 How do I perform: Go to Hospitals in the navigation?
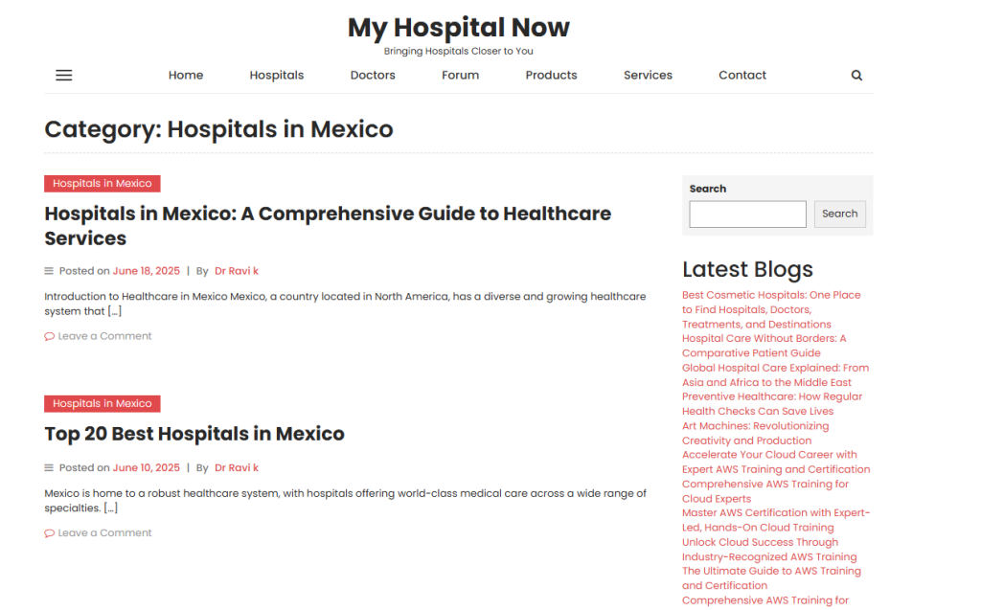(x=277, y=76)
